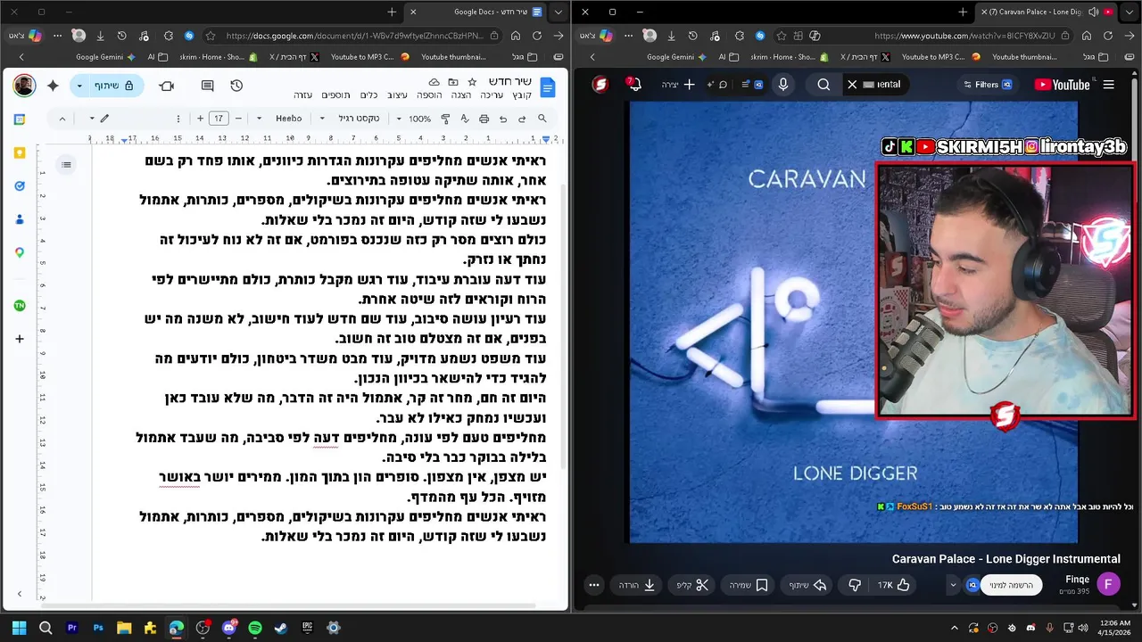Star the document 'שיר חדש'
Viewport: 1142px width, 642px height.
coord(473,82)
